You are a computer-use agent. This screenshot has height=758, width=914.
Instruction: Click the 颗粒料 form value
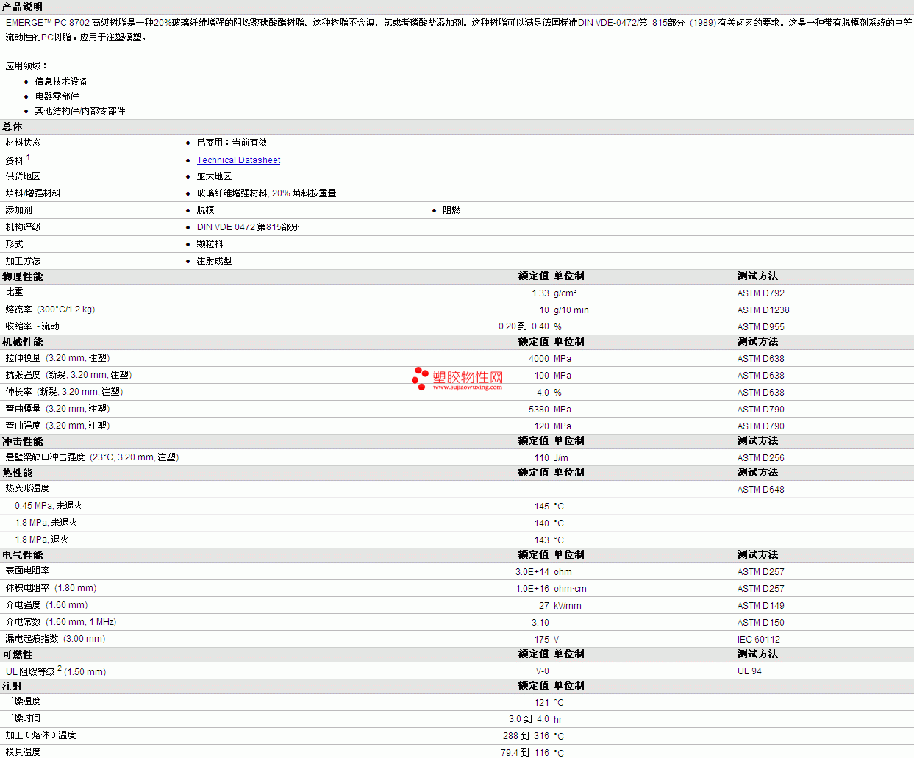tap(210, 244)
